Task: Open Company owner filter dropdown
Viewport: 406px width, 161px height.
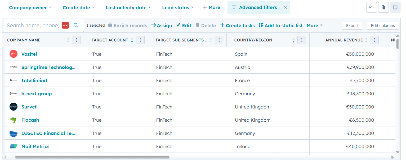Action: (x=30, y=8)
